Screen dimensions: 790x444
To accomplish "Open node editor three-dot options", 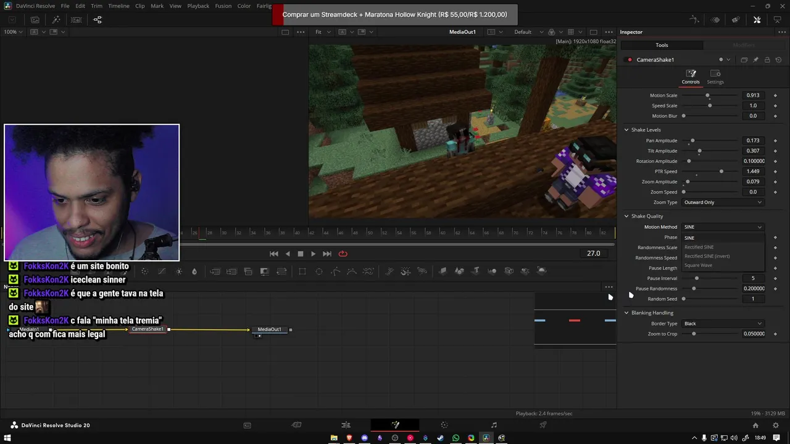I will coord(609,287).
